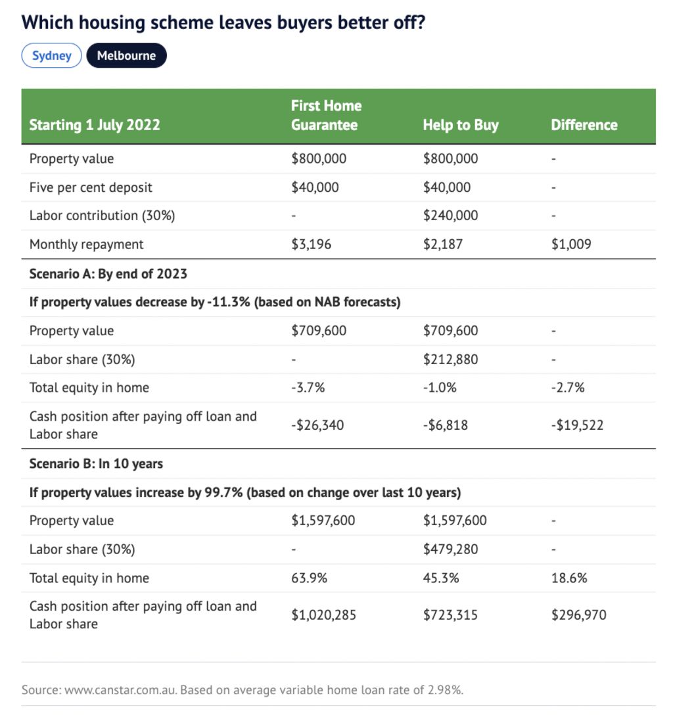Click the -$19,522 cash position difference
Screen dimensions: 673x723
(576, 425)
